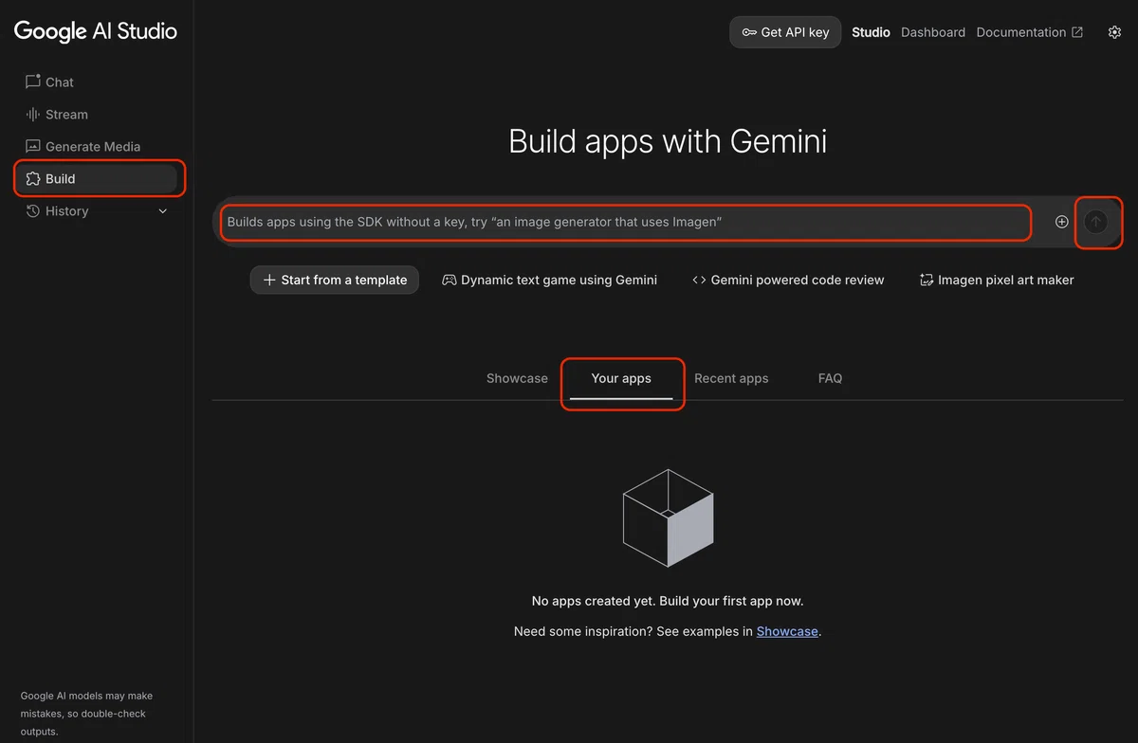Expand the History chevron in sidebar

(x=162, y=211)
